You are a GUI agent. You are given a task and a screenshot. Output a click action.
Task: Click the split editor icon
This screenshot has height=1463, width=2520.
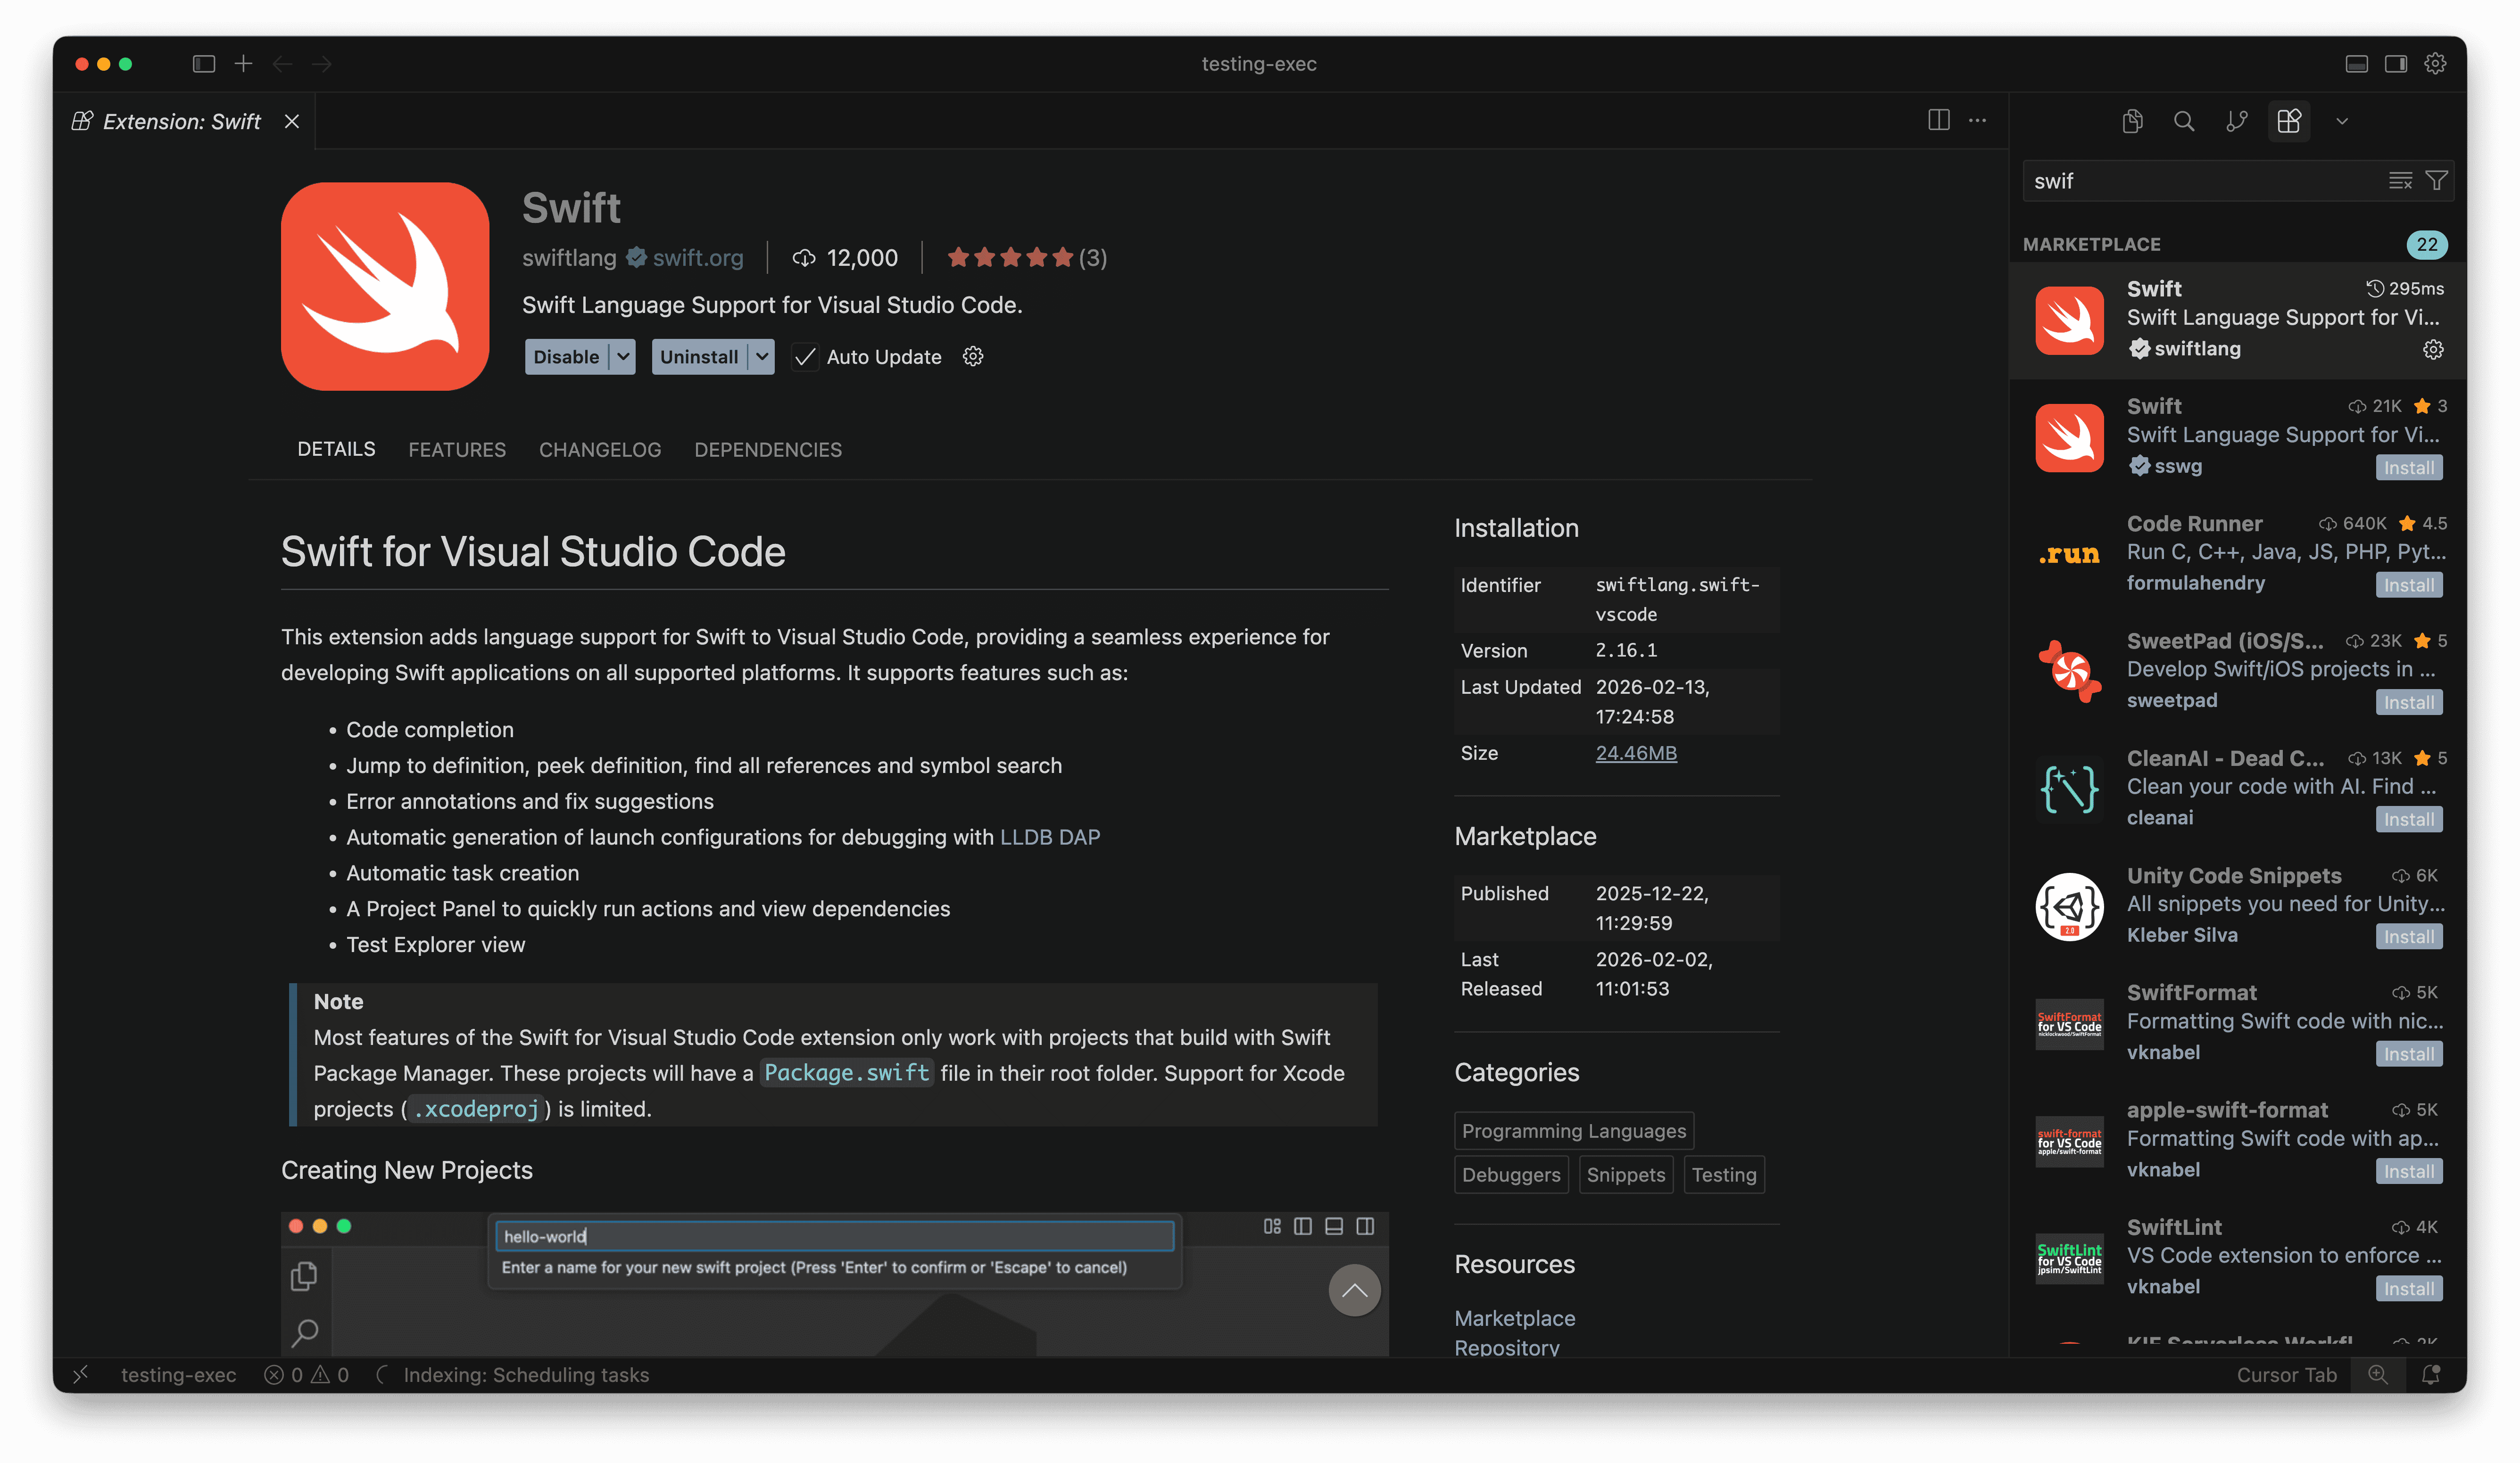click(x=1938, y=120)
